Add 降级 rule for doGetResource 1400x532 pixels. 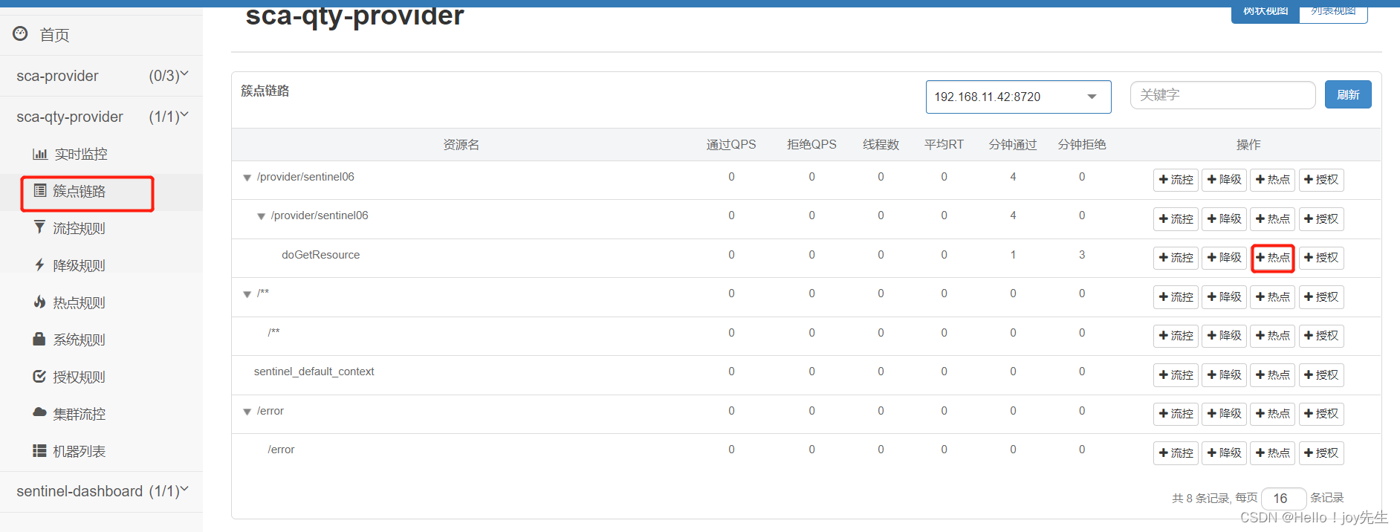[1224, 258]
